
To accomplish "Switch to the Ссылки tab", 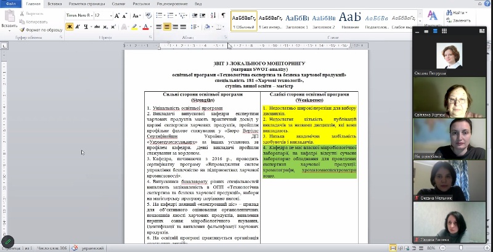I will [x=118, y=4].
